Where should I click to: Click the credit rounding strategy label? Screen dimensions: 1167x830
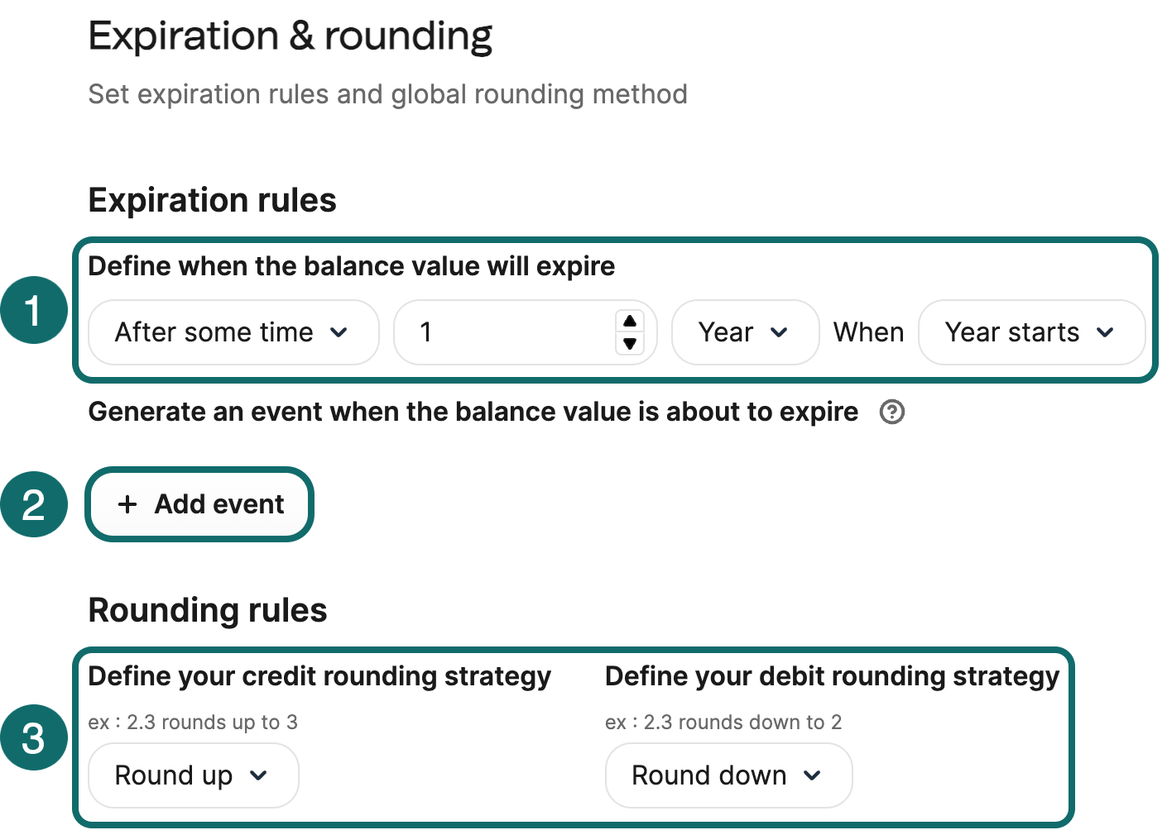point(319,676)
